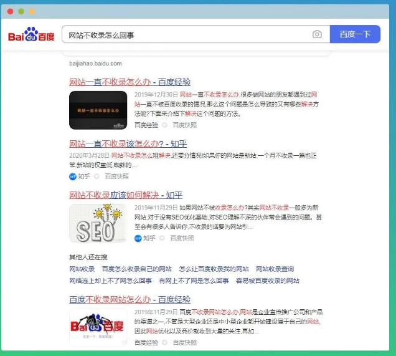
Task: Click the Baidu spider thumbnail image
Action: [98, 327]
